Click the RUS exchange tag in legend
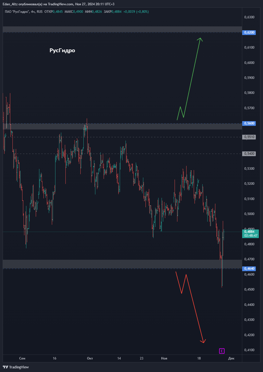The height and width of the screenshot is (372, 263). (40, 11)
